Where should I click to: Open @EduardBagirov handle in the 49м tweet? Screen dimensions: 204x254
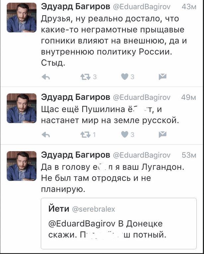tap(141, 98)
